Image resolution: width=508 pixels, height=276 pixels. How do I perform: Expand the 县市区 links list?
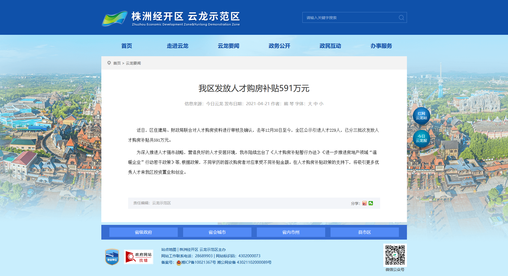(365, 232)
